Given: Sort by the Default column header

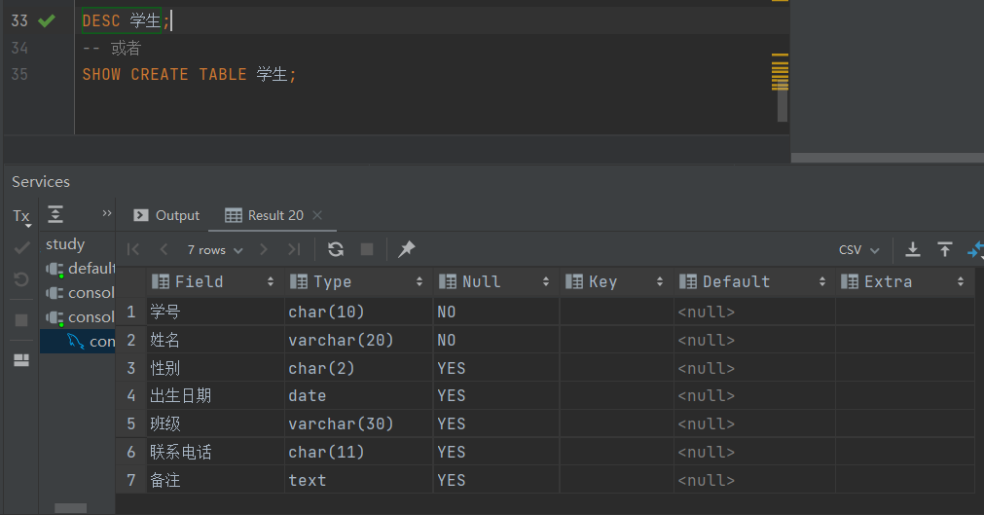Looking at the screenshot, I should (754, 282).
